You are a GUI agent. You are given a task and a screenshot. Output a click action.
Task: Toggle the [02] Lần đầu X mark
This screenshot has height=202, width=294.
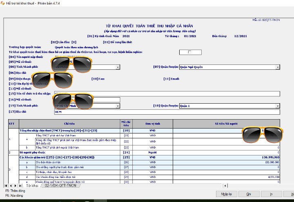(x=74, y=42)
